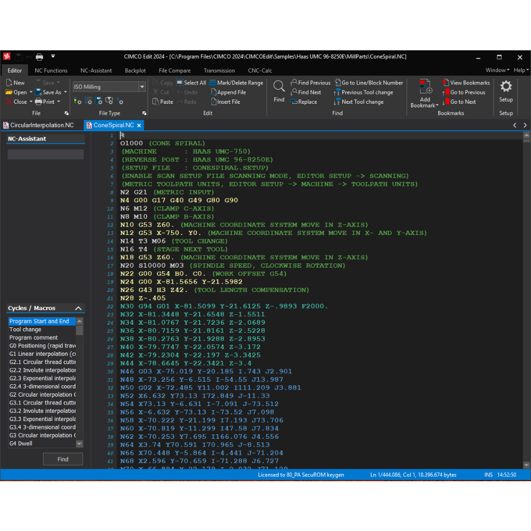
Task: Click the first file type colors icon
Action: pos(78,101)
